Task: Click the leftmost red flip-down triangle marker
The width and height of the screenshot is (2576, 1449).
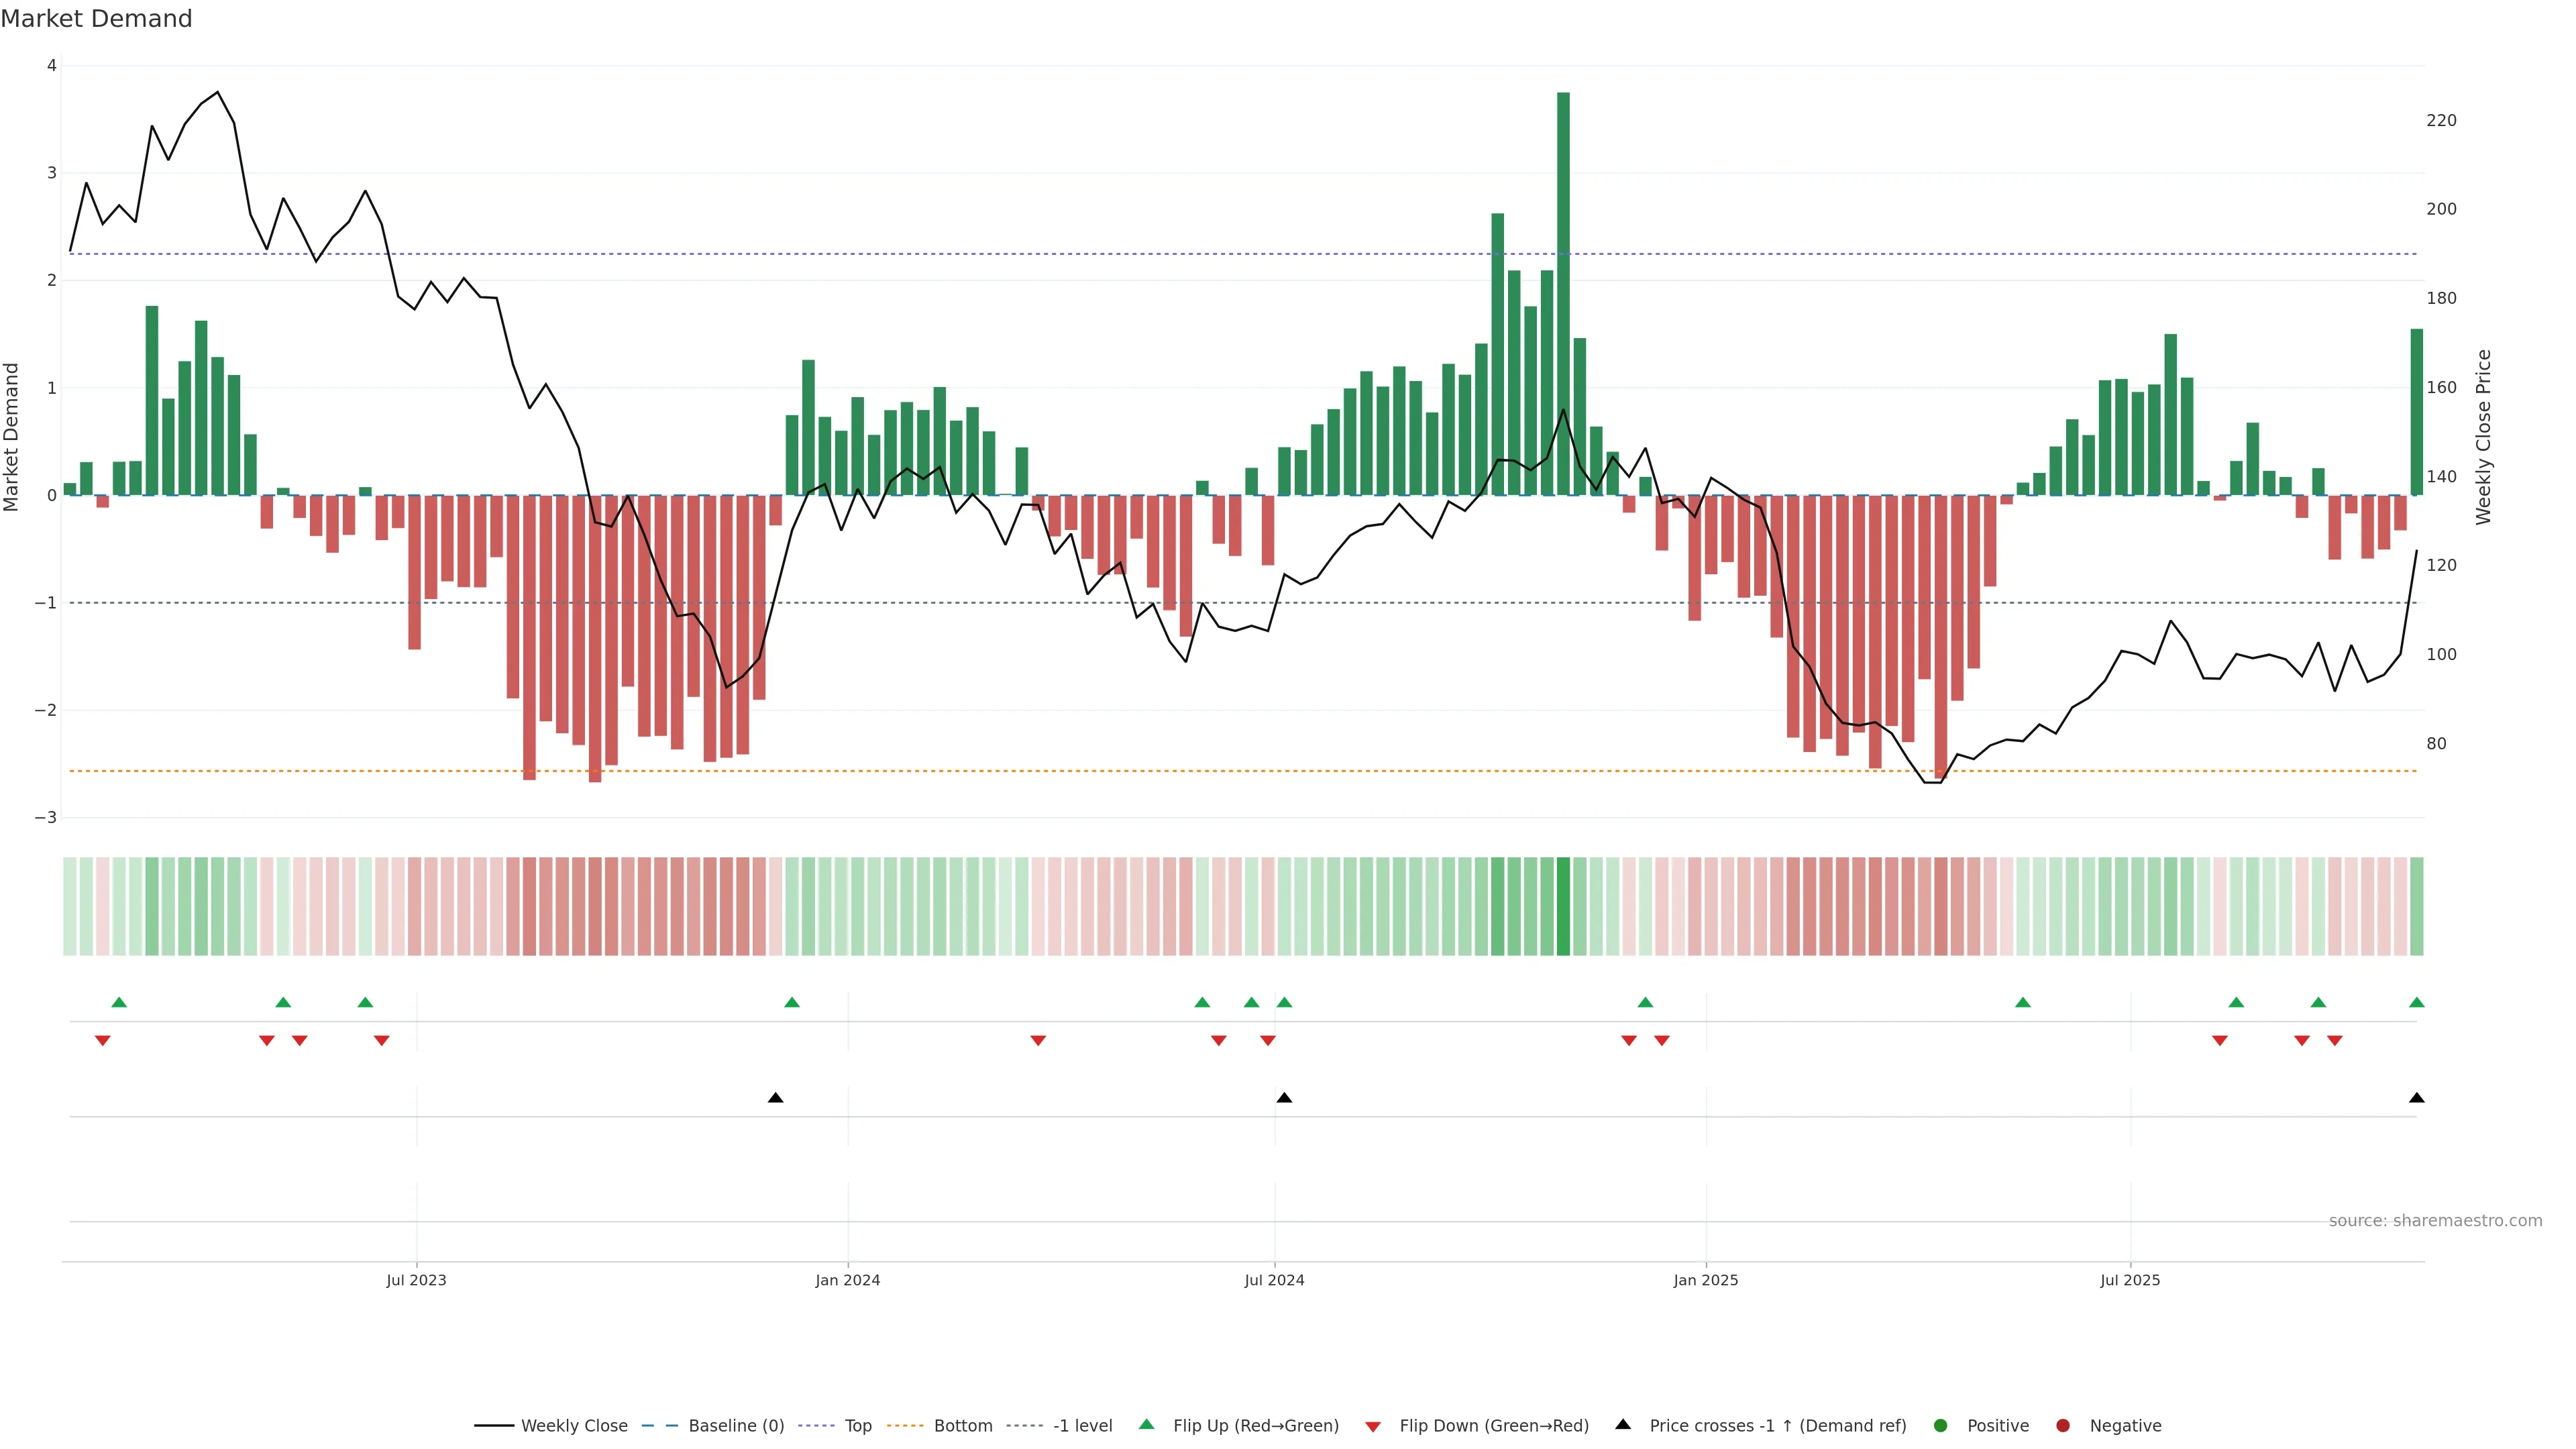Action: [102, 1041]
